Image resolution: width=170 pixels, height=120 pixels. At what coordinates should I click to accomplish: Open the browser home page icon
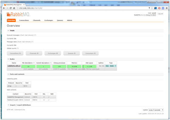[x=14, y=8]
